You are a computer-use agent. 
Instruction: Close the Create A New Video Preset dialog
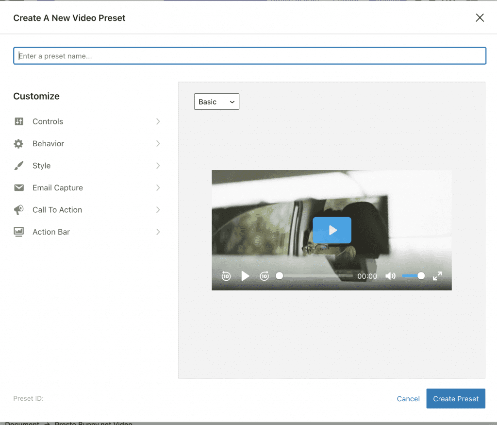480,18
